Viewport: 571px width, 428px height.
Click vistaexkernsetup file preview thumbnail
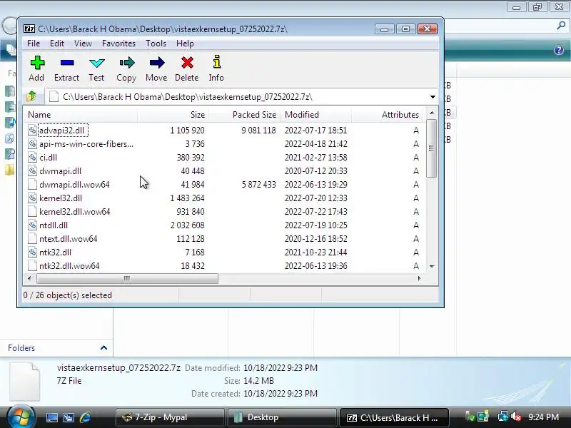(x=24, y=382)
